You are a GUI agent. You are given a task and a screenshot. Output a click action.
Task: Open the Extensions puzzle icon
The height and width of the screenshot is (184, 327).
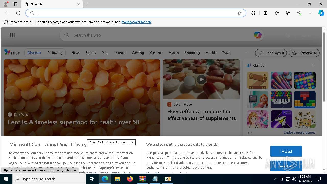pyautogui.click(x=253, y=13)
